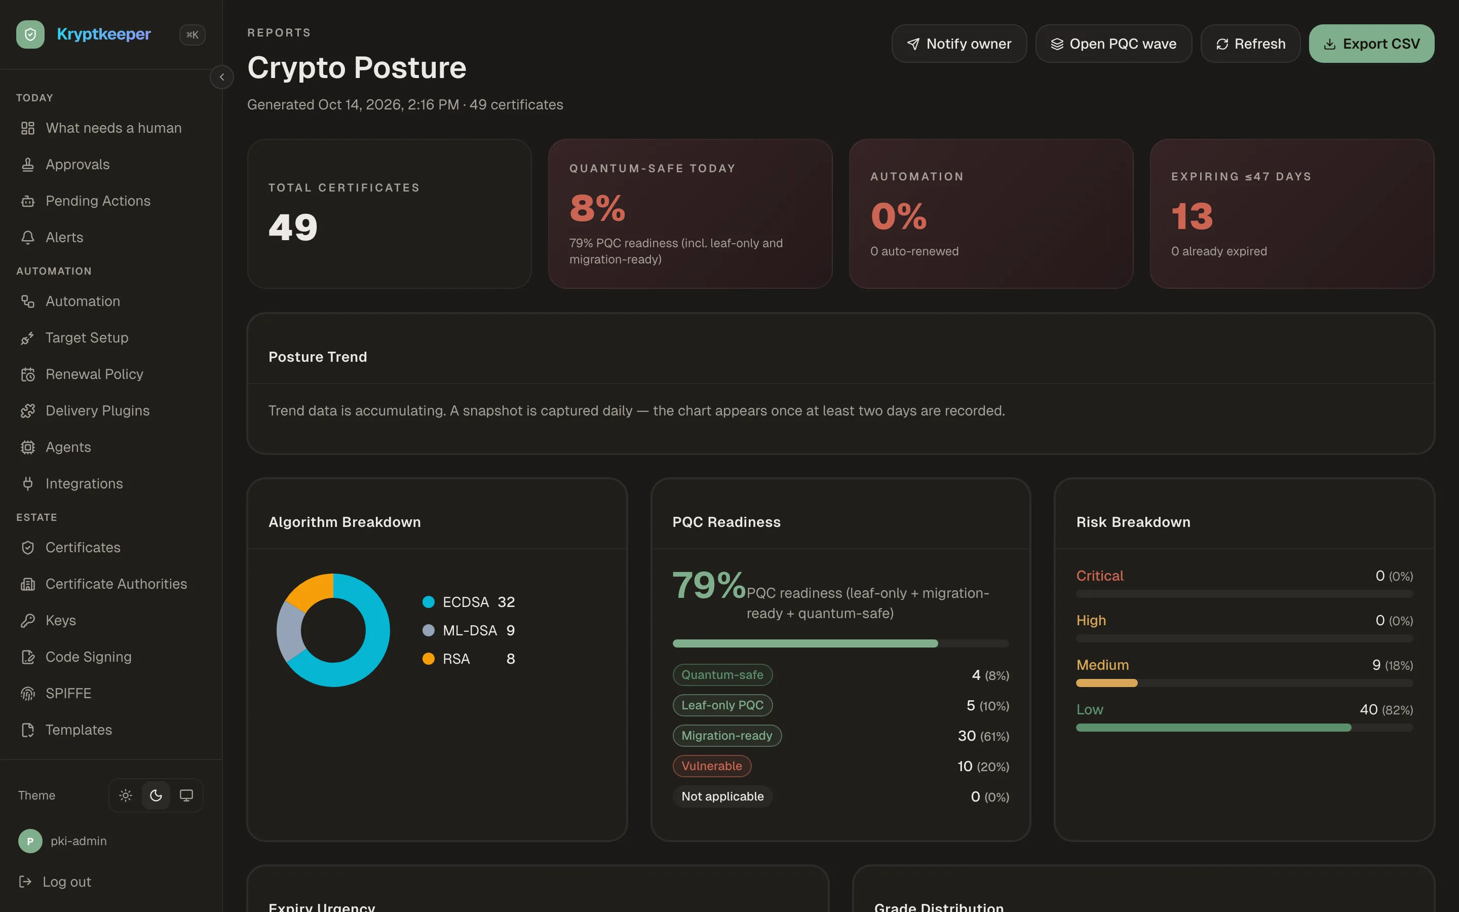Open Templates file icon
The height and width of the screenshot is (912, 1459).
[28, 730]
